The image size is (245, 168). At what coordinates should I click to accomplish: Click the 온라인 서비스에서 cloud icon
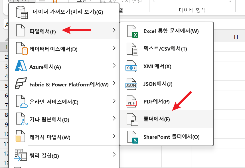point(22,101)
